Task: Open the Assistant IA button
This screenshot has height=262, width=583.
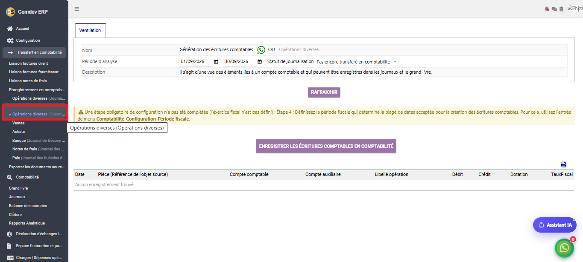Action: (554, 225)
